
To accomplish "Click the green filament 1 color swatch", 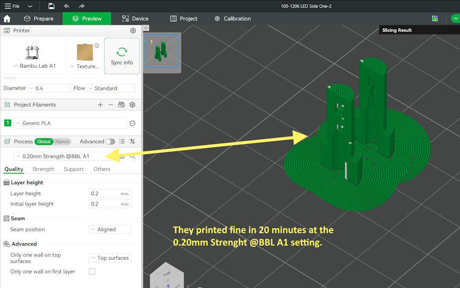I will pos(7,124).
